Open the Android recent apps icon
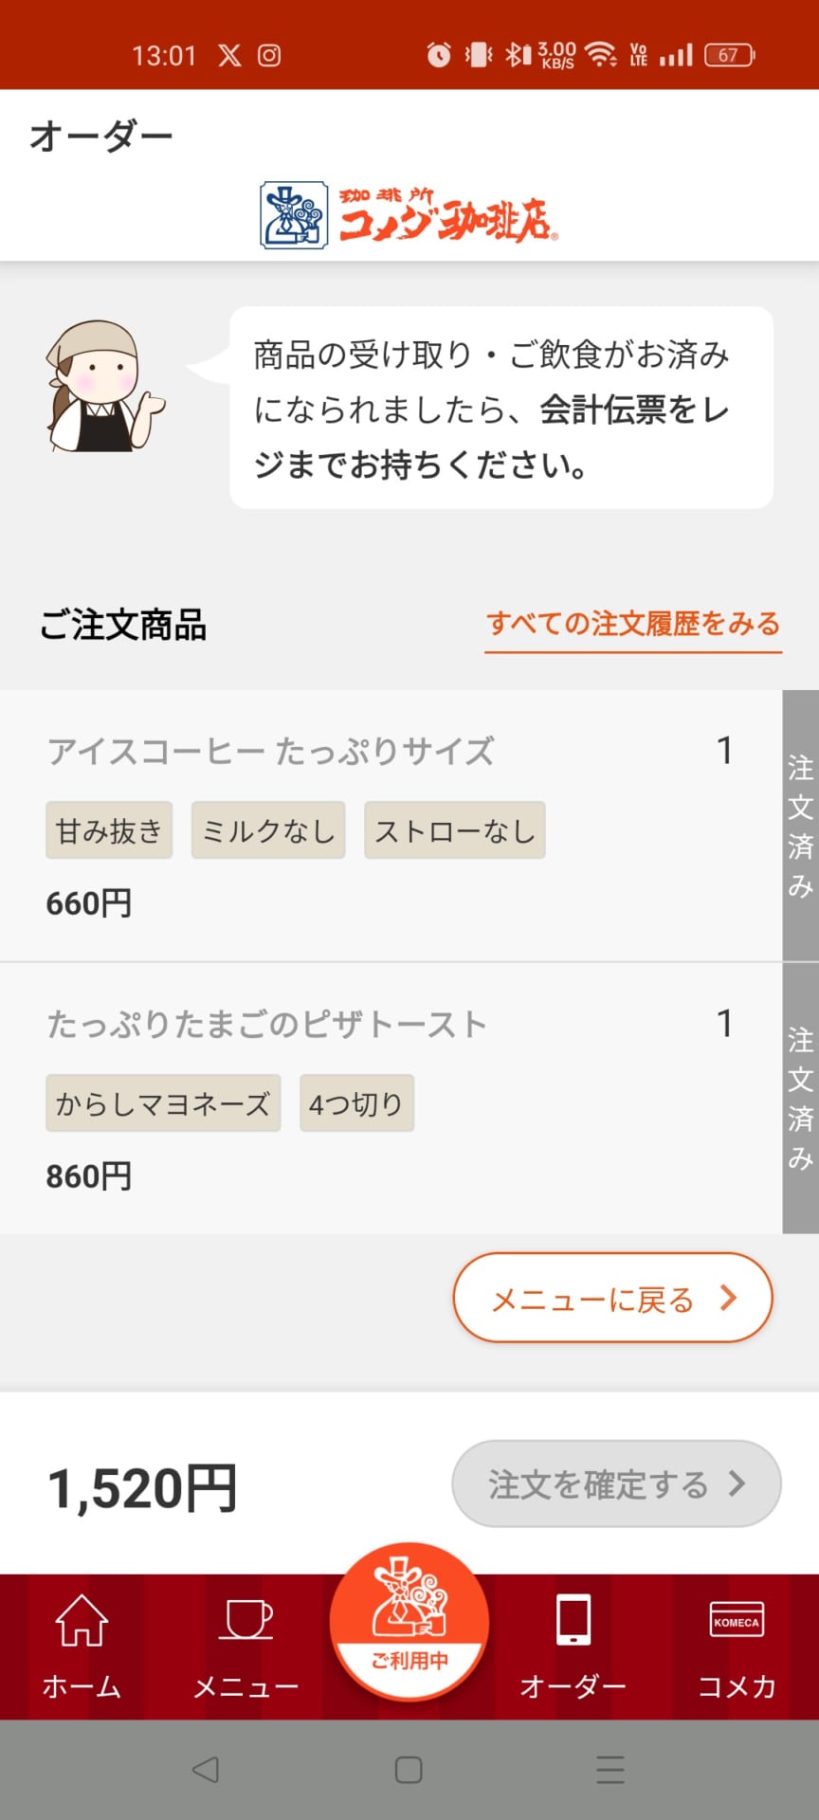The height and width of the screenshot is (1820, 819). coord(610,1769)
